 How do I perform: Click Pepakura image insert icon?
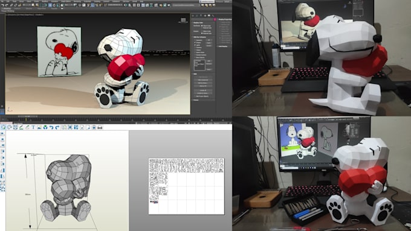39,127
